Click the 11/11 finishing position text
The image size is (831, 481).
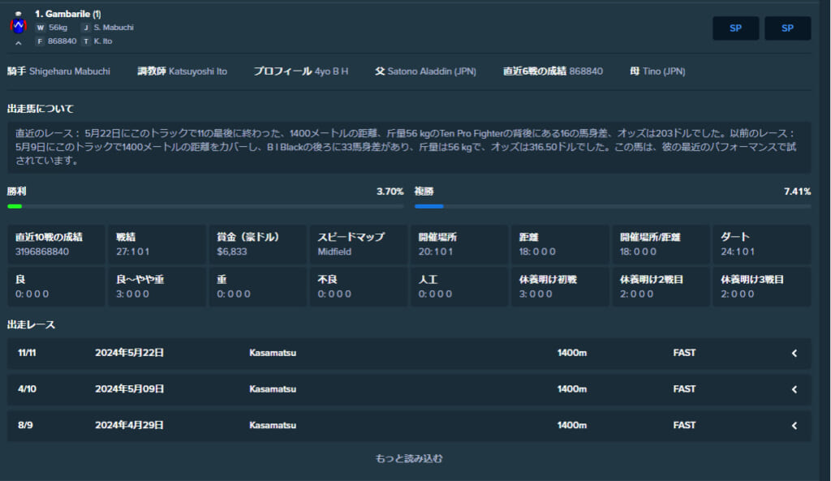27,353
